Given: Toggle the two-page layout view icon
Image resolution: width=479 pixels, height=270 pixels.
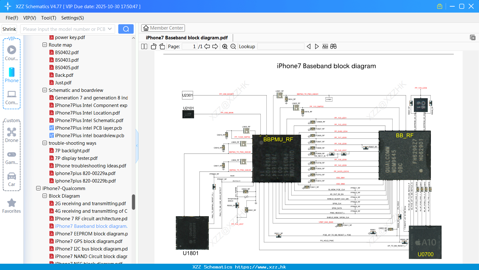Looking at the screenshot, I should [x=144, y=47].
